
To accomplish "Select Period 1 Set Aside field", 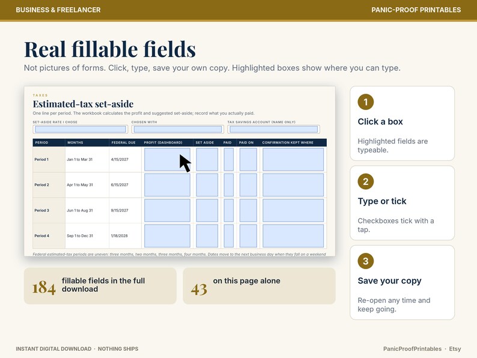I will pyautogui.click(x=207, y=159).
